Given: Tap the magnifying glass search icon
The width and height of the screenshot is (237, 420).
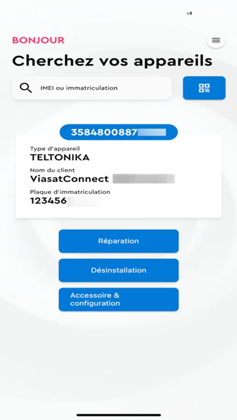Looking at the screenshot, I should pyautogui.click(x=26, y=88).
